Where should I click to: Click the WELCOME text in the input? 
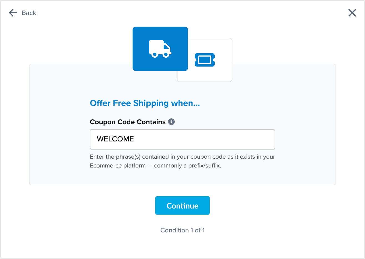[x=115, y=139]
